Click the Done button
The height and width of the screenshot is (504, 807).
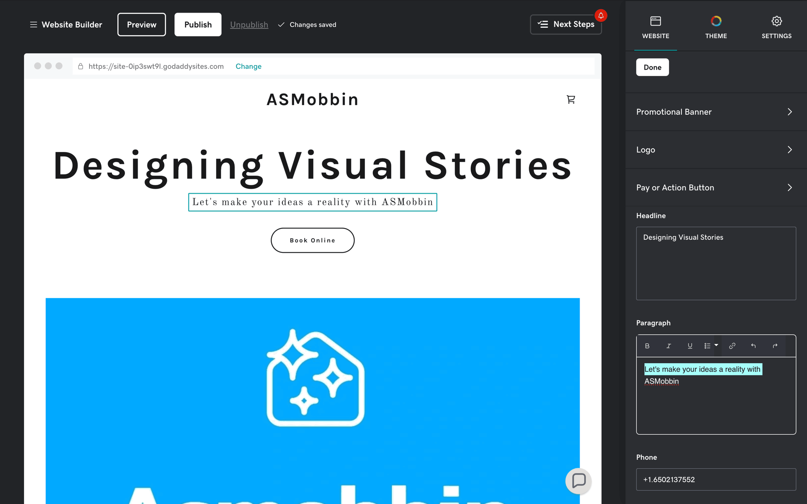pos(652,67)
